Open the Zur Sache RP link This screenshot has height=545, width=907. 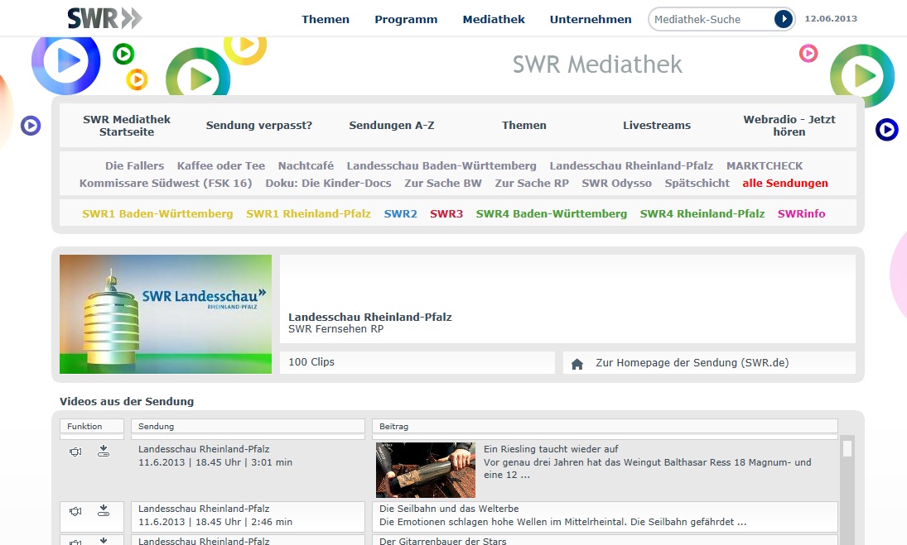pyautogui.click(x=532, y=183)
